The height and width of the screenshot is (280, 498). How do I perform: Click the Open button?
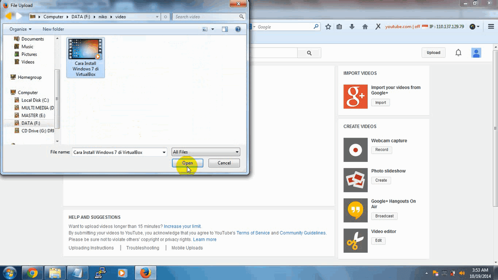click(x=187, y=163)
